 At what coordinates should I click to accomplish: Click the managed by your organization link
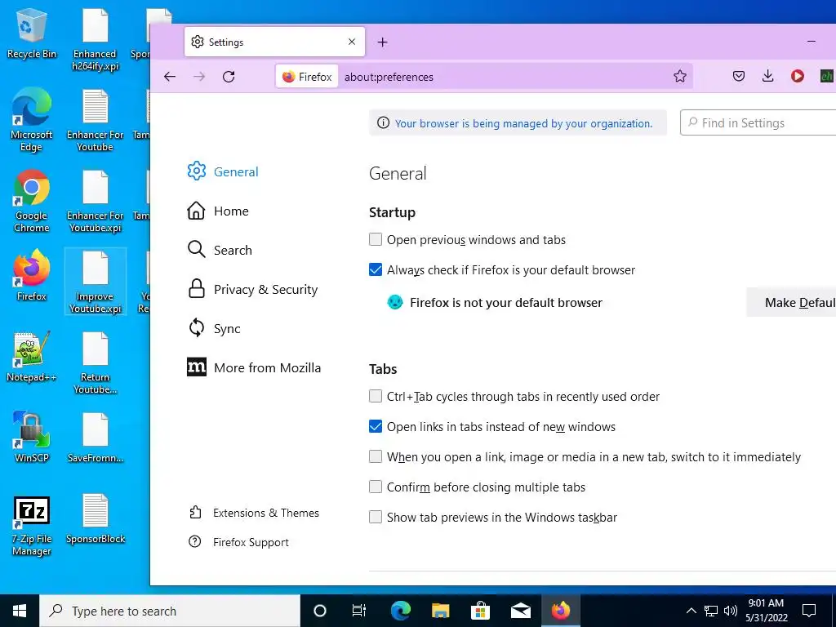click(x=523, y=124)
